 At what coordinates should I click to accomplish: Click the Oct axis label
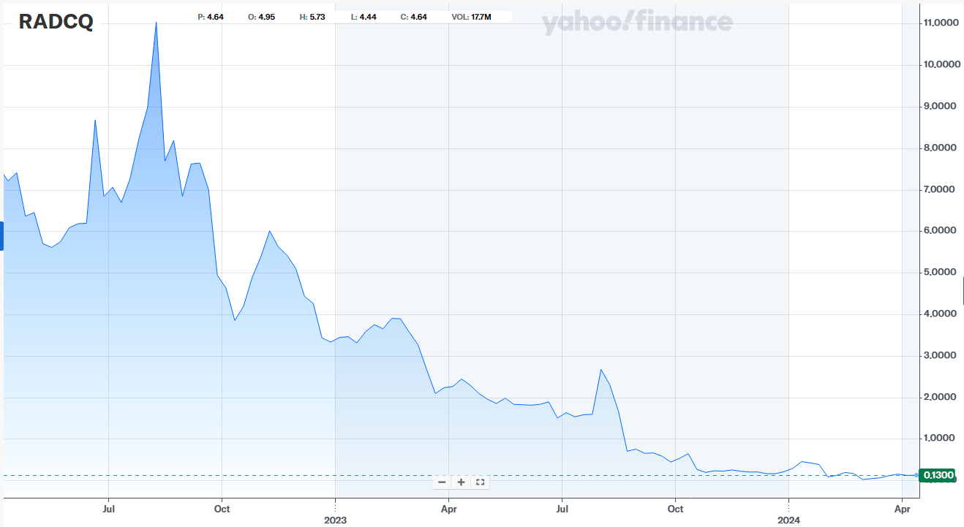[x=222, y=509]
